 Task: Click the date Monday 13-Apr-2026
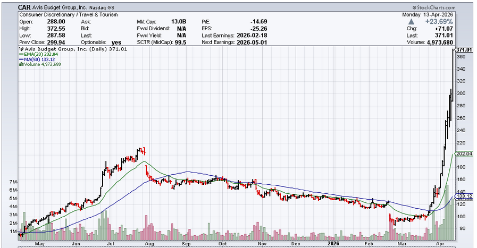pos(428,14)
